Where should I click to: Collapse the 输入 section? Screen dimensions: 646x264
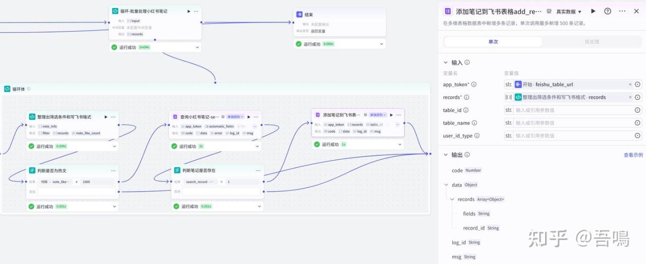(445, 63)
